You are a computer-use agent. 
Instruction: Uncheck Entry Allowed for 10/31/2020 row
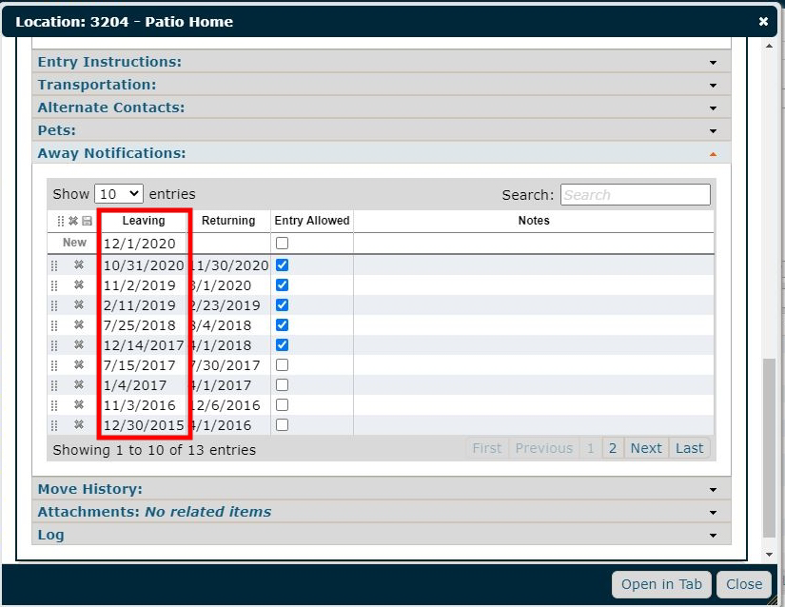pyautogui.click(x=282, y=264)
